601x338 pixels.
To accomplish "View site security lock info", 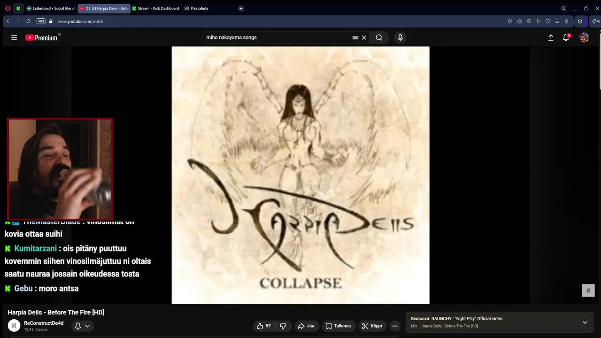I will (51, 21).
